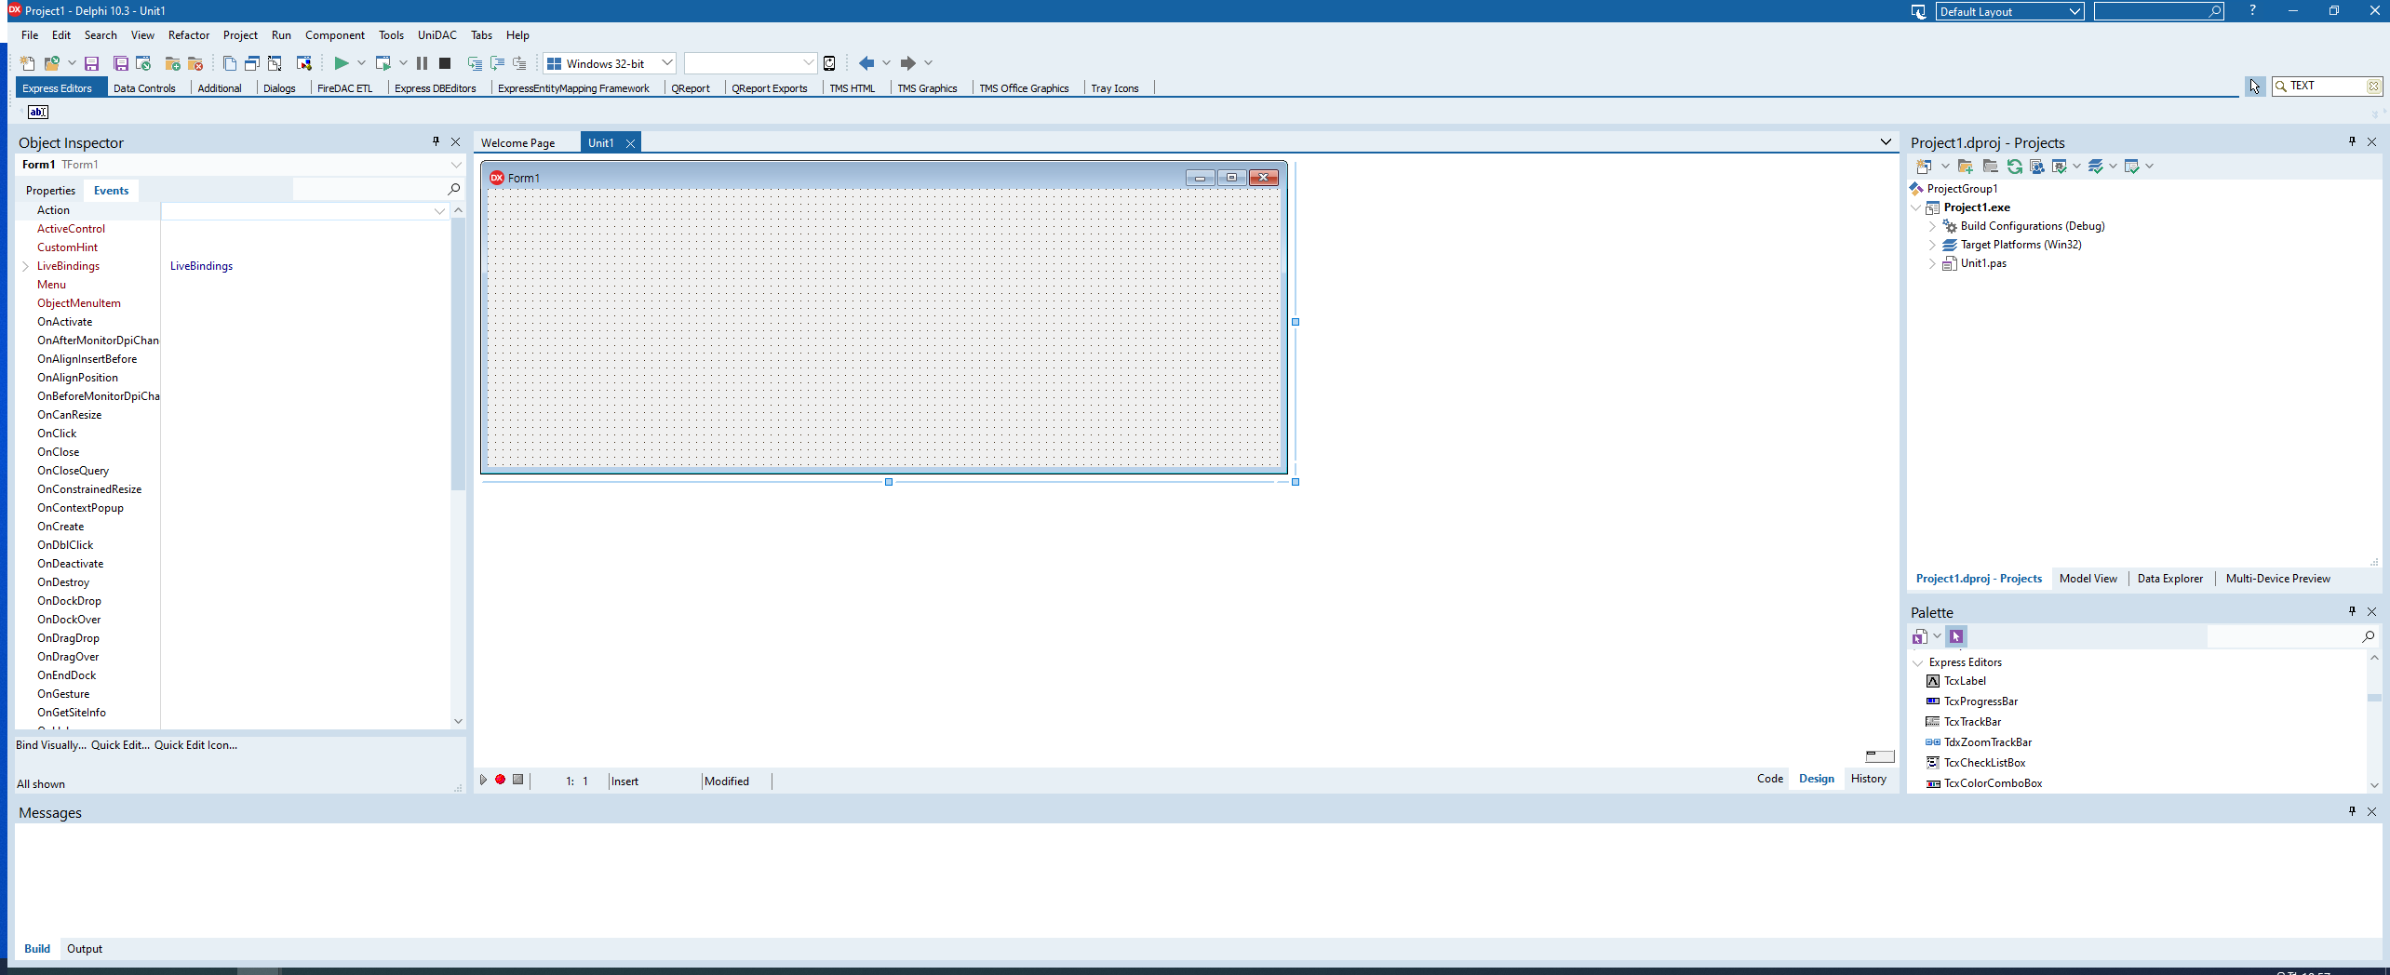This screenshot has width=2390, height=975.
Task: Switch to the Code view tab
Action: (x=1770, y=779)
